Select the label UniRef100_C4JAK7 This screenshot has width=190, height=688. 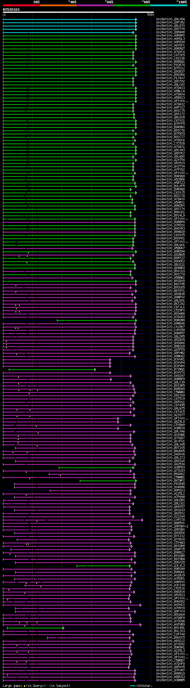pos(170,327)
